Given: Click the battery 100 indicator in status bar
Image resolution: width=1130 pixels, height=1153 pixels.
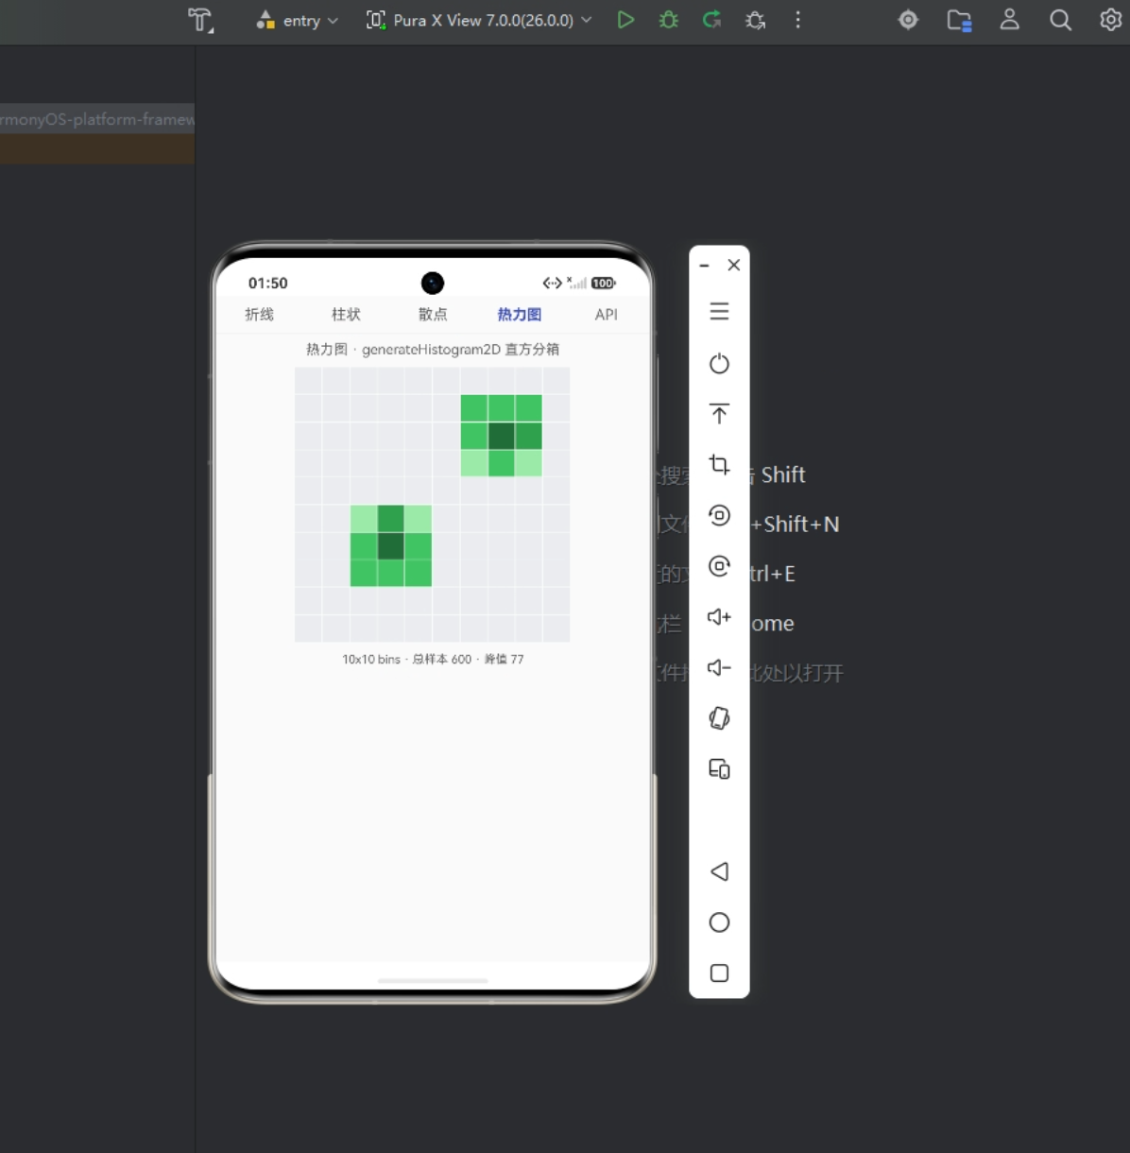Looking at the screenshot, I should (x=604, y=284).
